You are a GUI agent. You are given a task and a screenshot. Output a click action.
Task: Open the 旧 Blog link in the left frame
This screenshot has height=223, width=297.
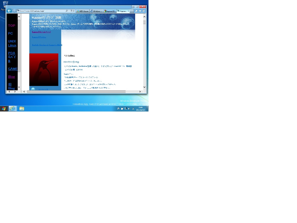(11, 86)
